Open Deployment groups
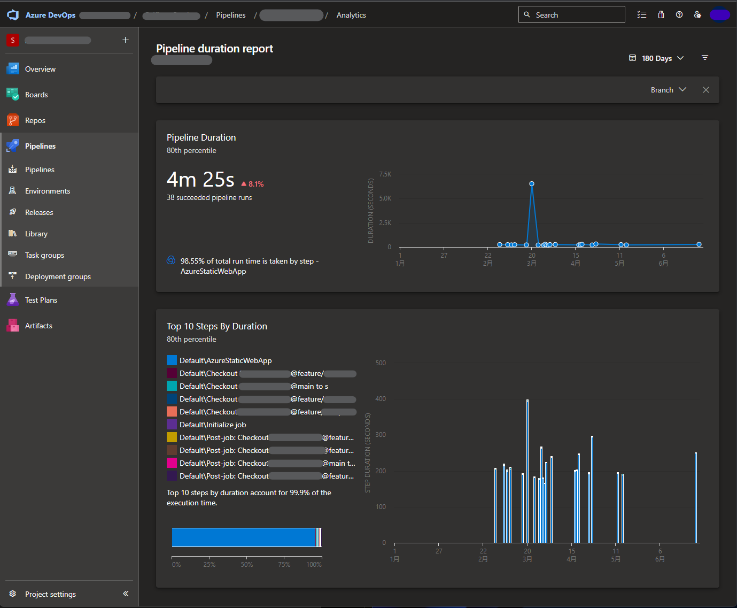The image size is (737, 608). click(x=58, y=276)
